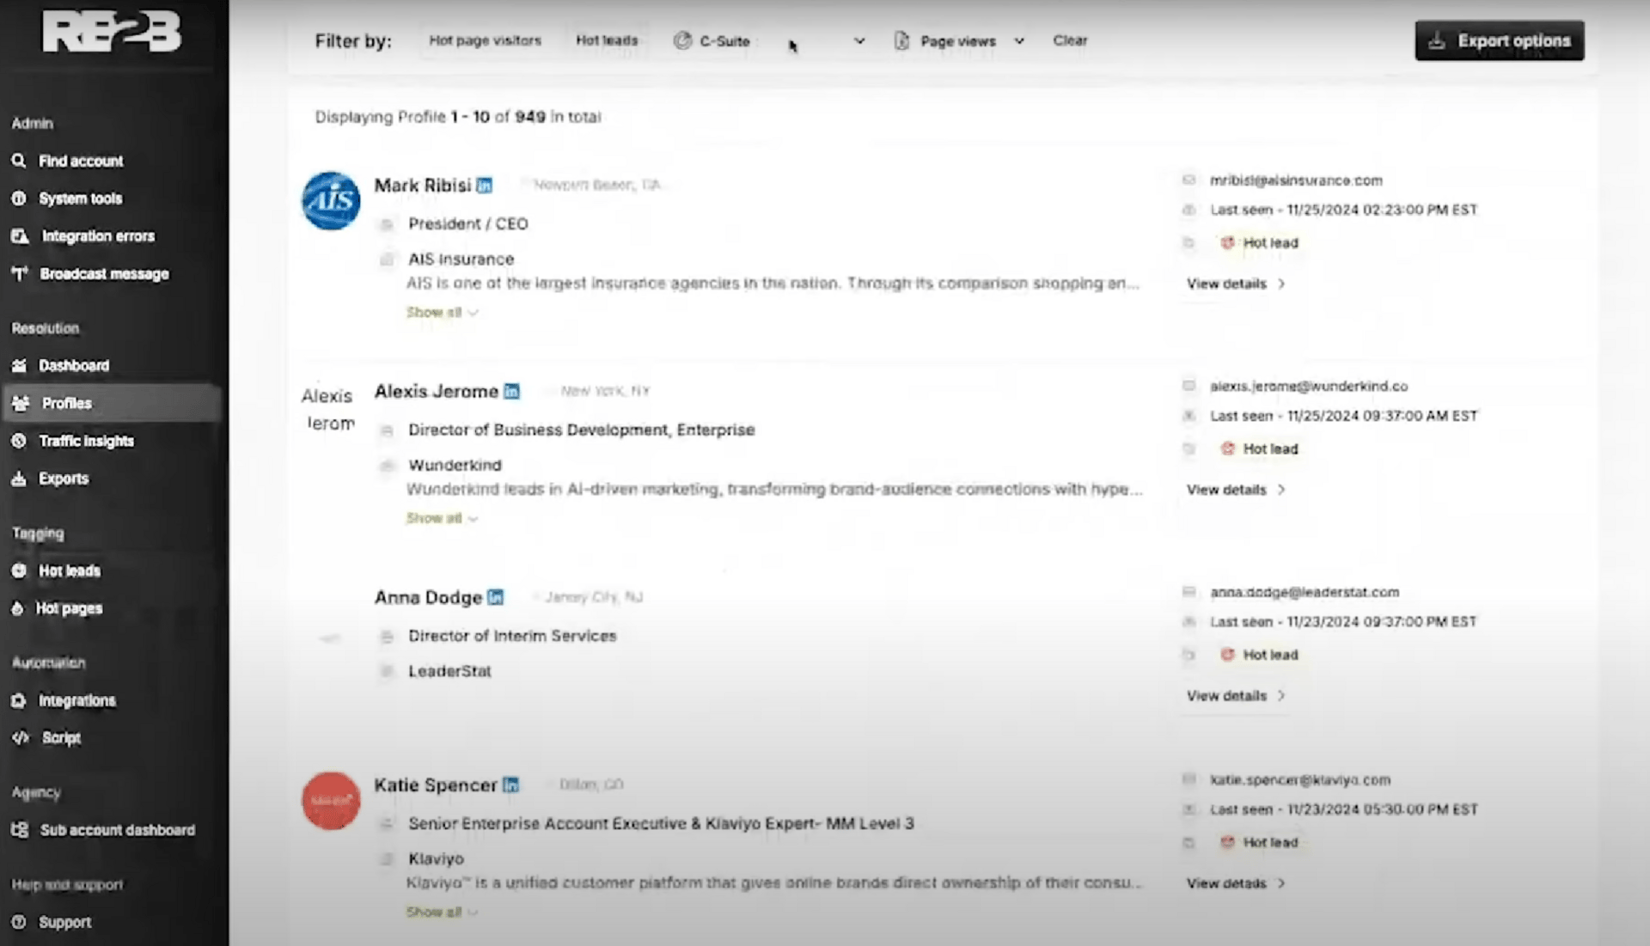Image resolution: width=1650 pixels, height=946 pixels.
Task: Clear all applied filters
Action: [1070, 40]
